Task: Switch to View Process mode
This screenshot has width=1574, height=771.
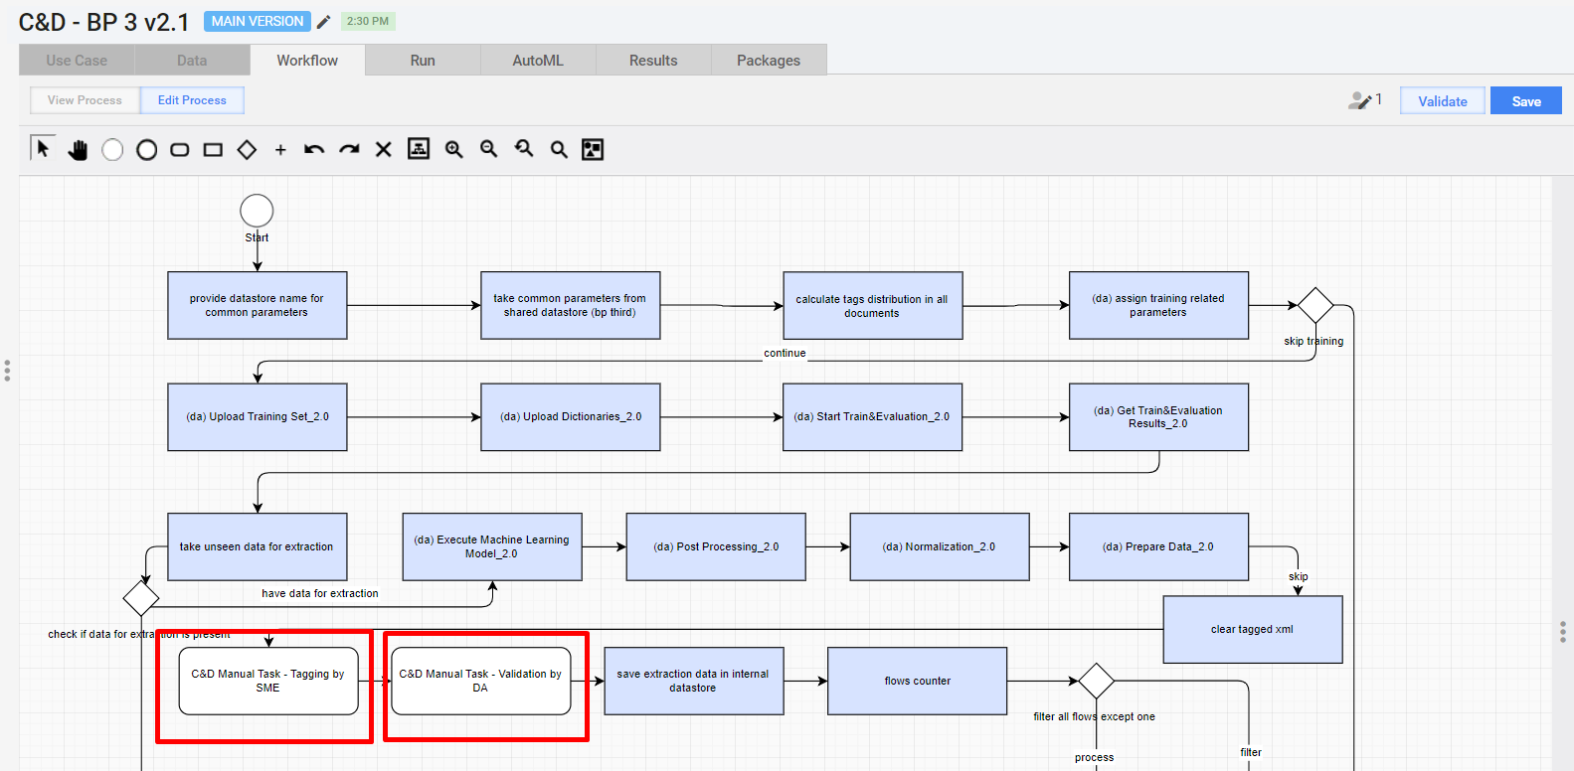Action: (x=85, y=100)
